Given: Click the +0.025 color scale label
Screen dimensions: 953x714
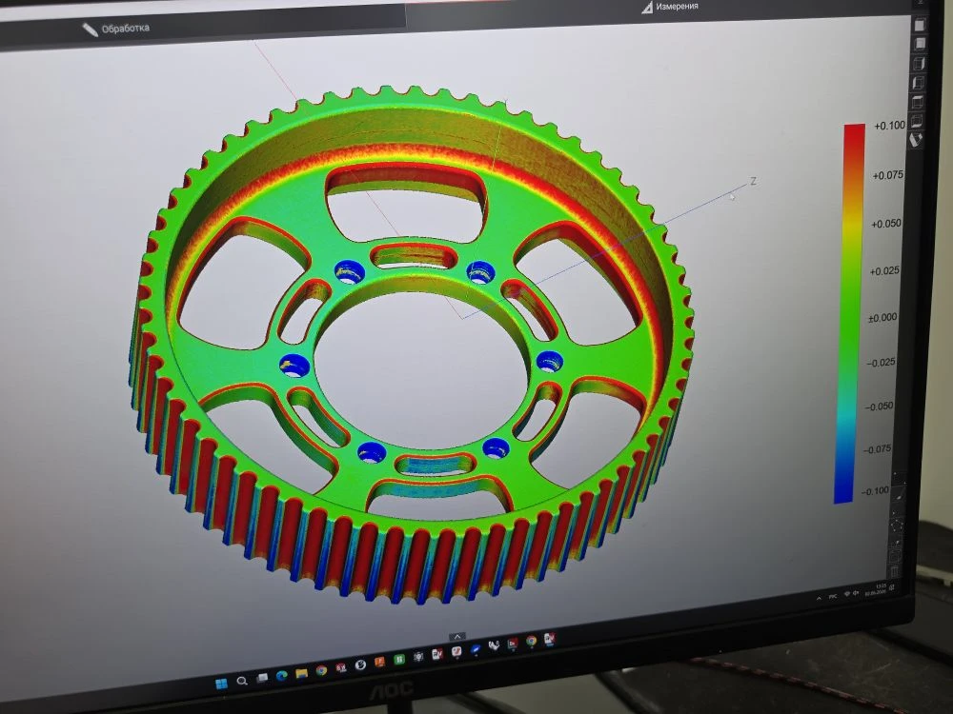Looking at the screenshot, I should pos(884,270).
